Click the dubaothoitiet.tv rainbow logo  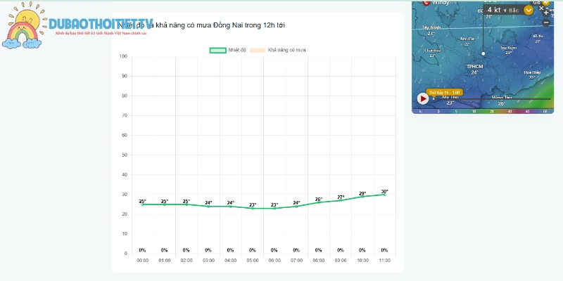pyautogui.click(x=25, y=25)
